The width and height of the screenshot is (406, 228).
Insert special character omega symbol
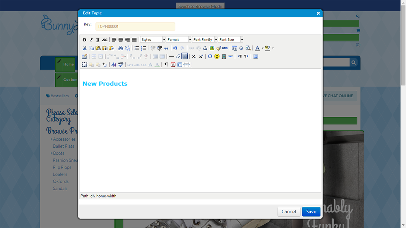(x=210, y=57)
